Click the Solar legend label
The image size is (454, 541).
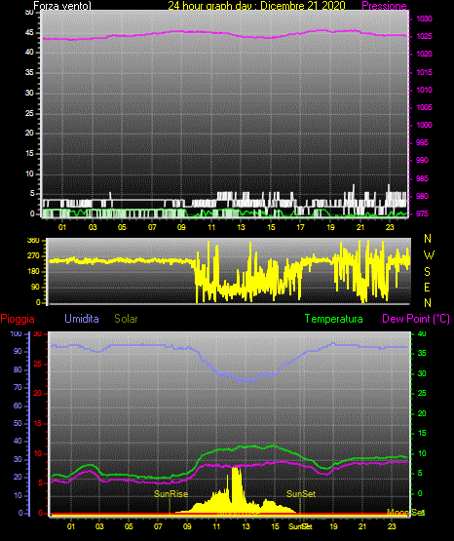(127, 319)
